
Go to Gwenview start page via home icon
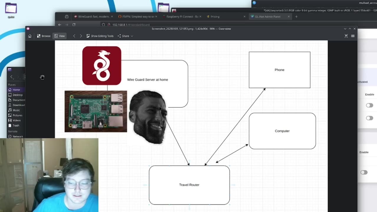(30, 36)
